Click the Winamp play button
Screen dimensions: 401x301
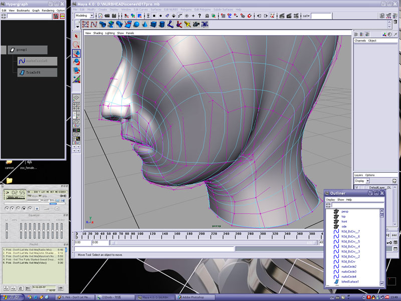pos(12,209)
